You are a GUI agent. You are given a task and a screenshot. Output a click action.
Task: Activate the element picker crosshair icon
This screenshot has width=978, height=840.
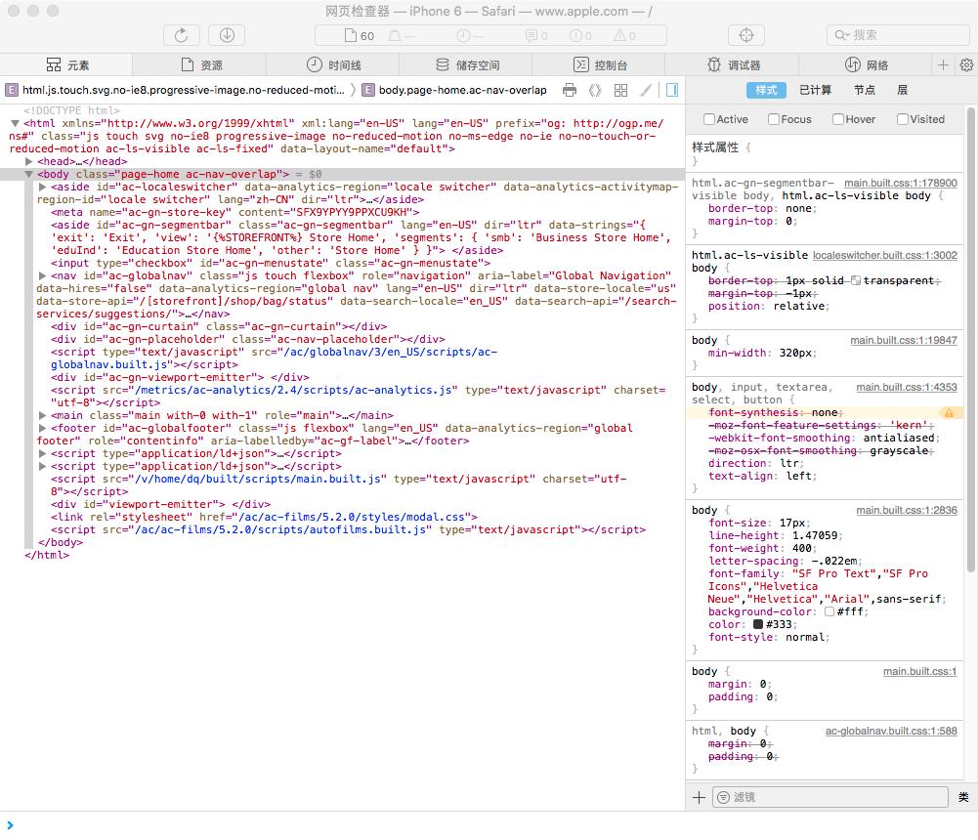click(x=746, y=35)
